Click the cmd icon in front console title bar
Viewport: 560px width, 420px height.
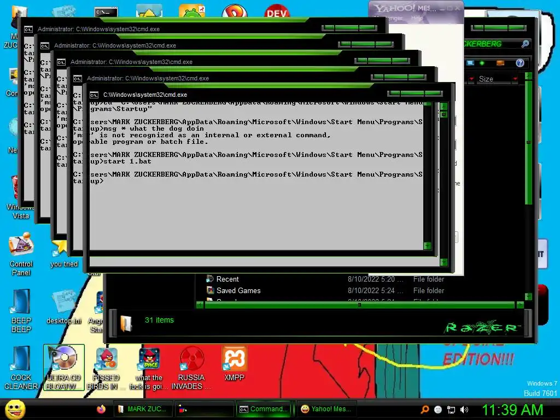click(x=94, y=95)
